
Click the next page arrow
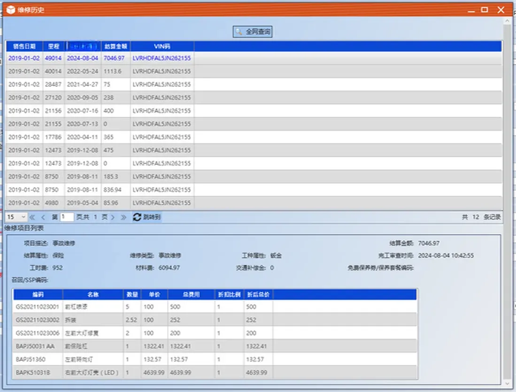click(113, 217)
